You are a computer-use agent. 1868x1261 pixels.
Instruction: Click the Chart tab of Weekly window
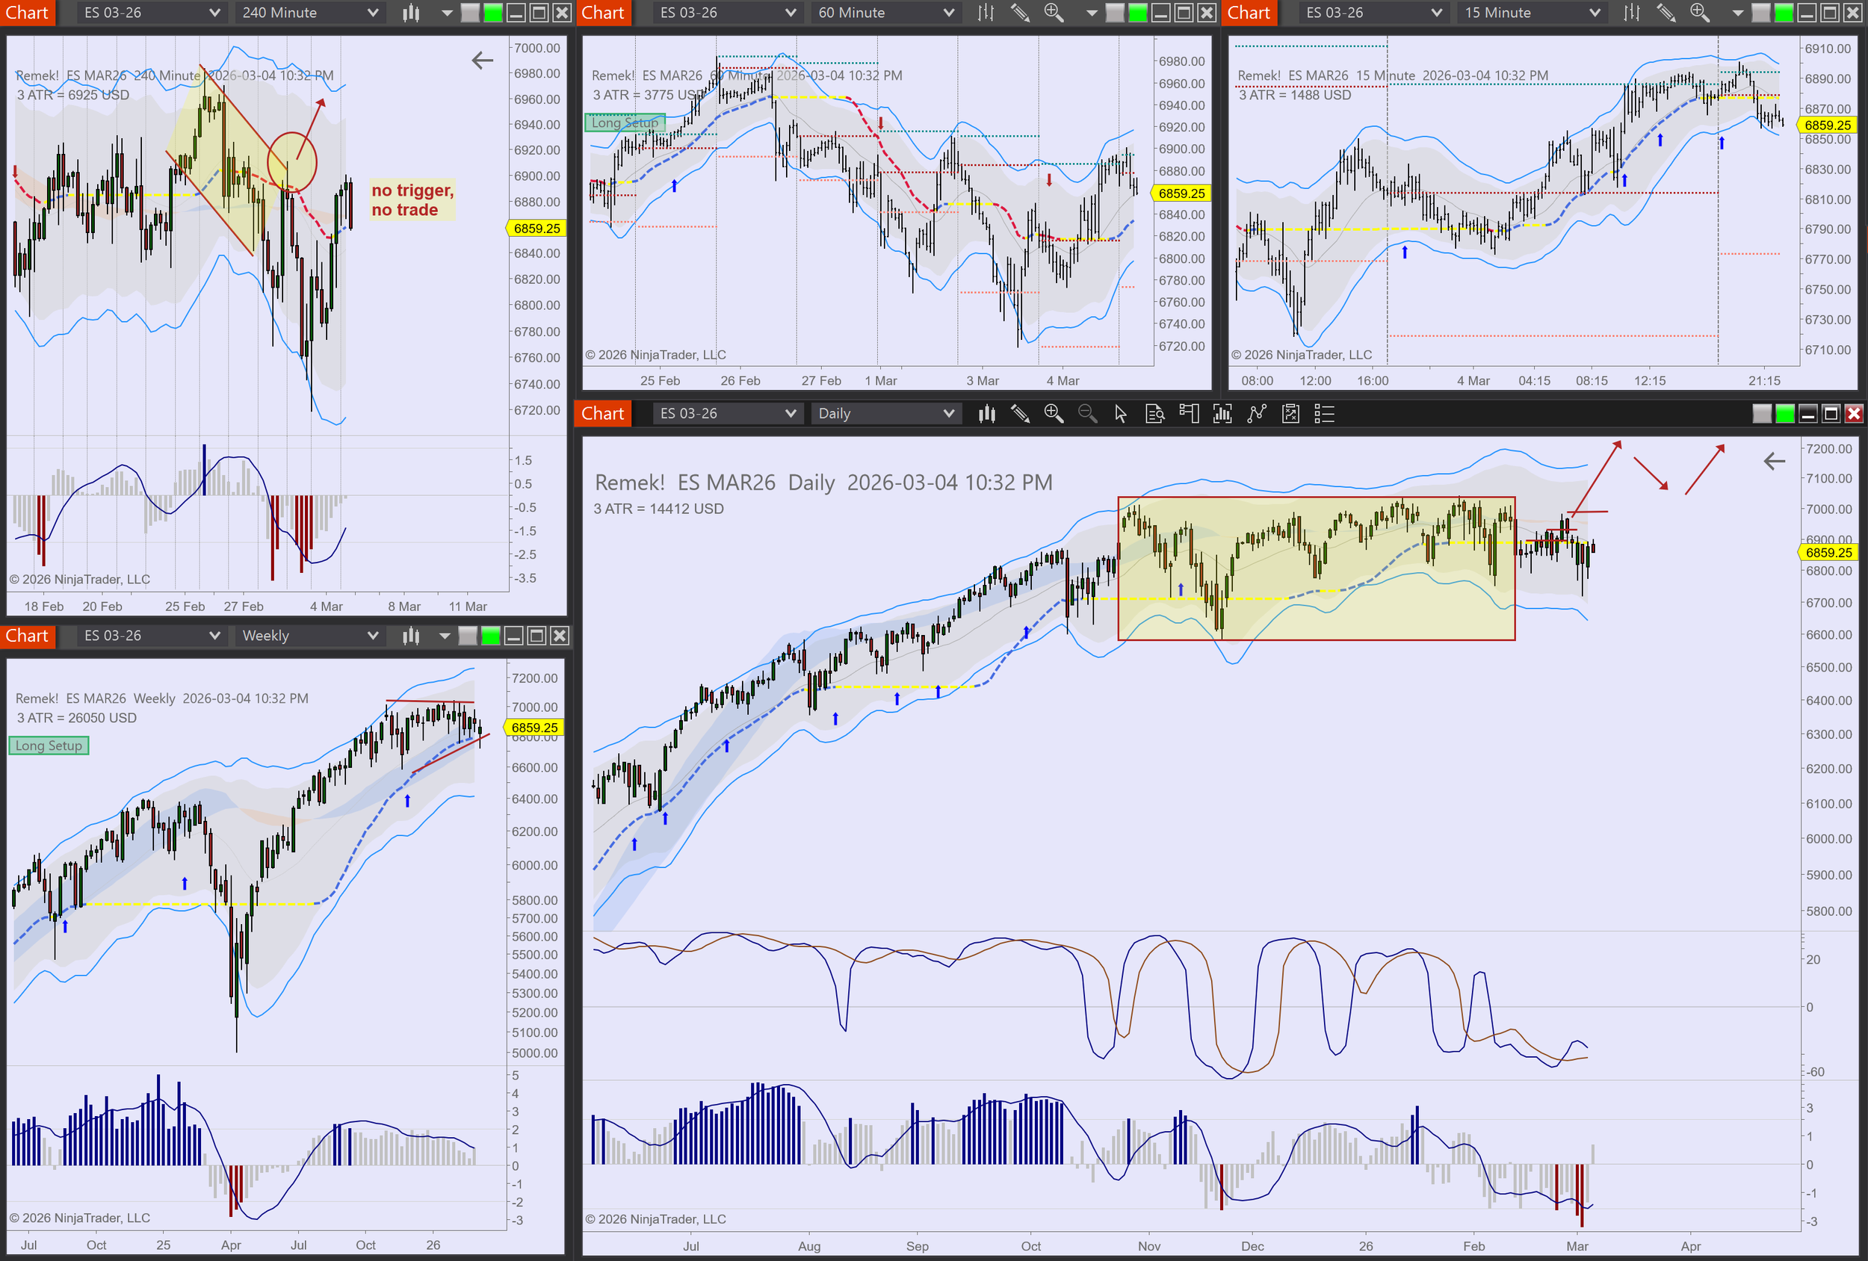tap(28, 636)
